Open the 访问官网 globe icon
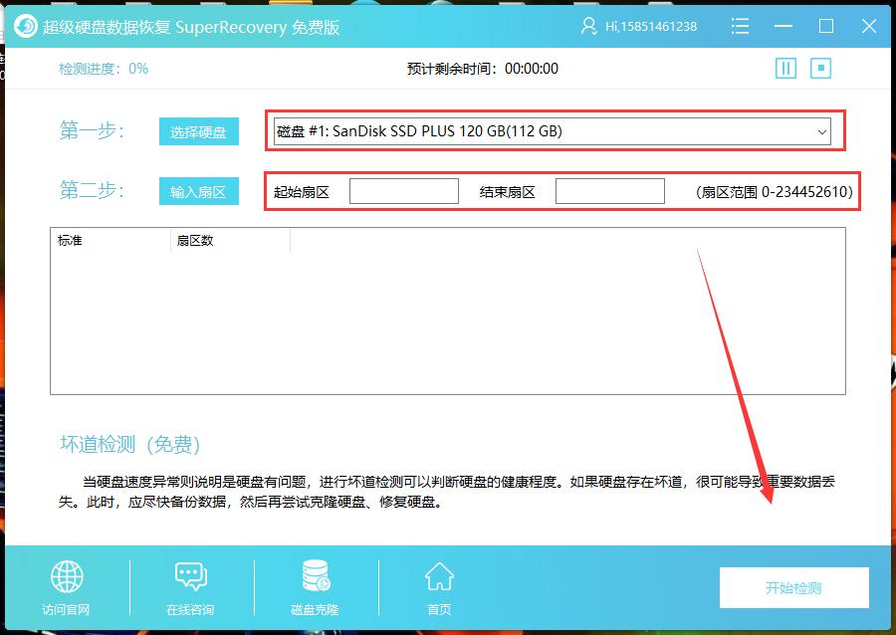 point(65,577)
